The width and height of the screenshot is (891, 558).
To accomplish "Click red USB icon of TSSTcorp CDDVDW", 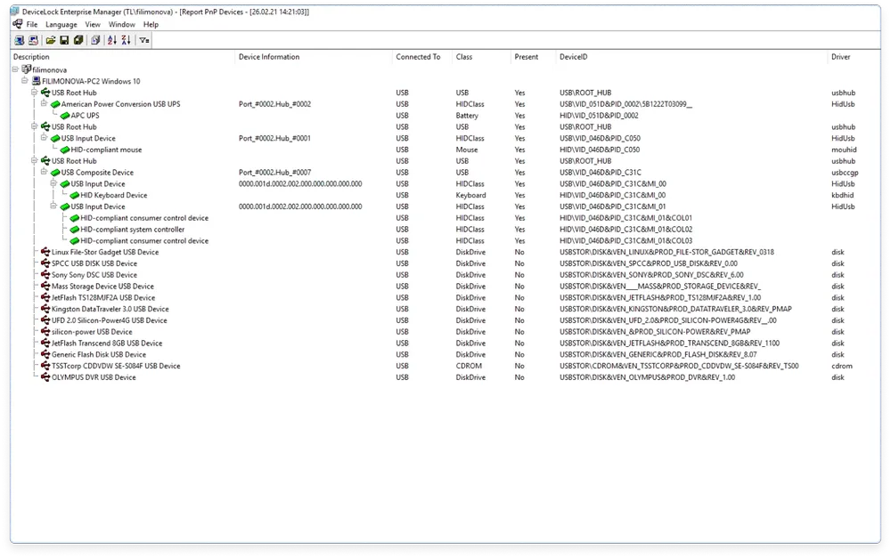I will coord(45,366).
